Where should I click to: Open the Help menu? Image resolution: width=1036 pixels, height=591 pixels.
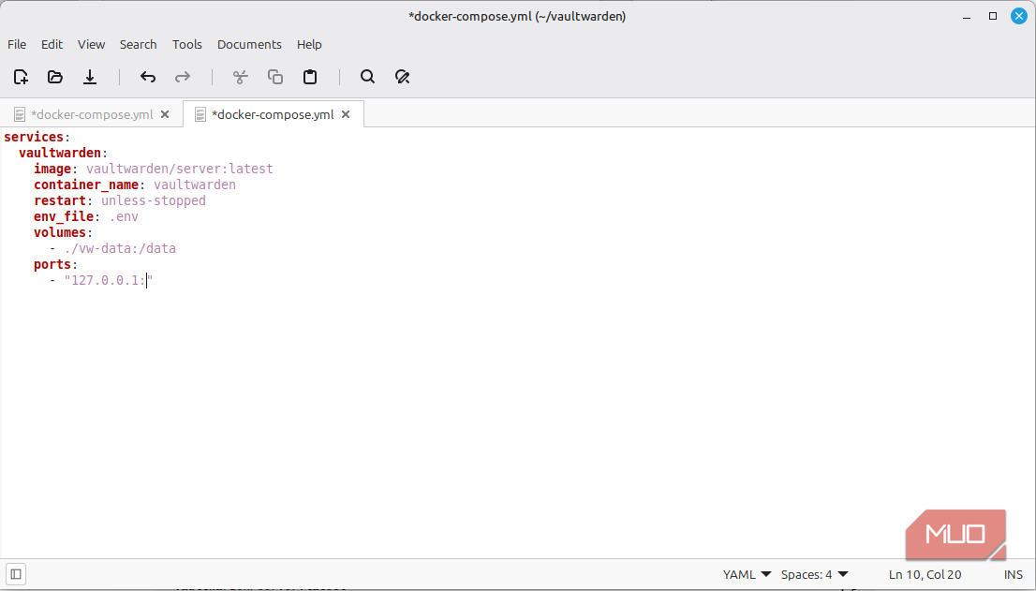click(309, 44)
